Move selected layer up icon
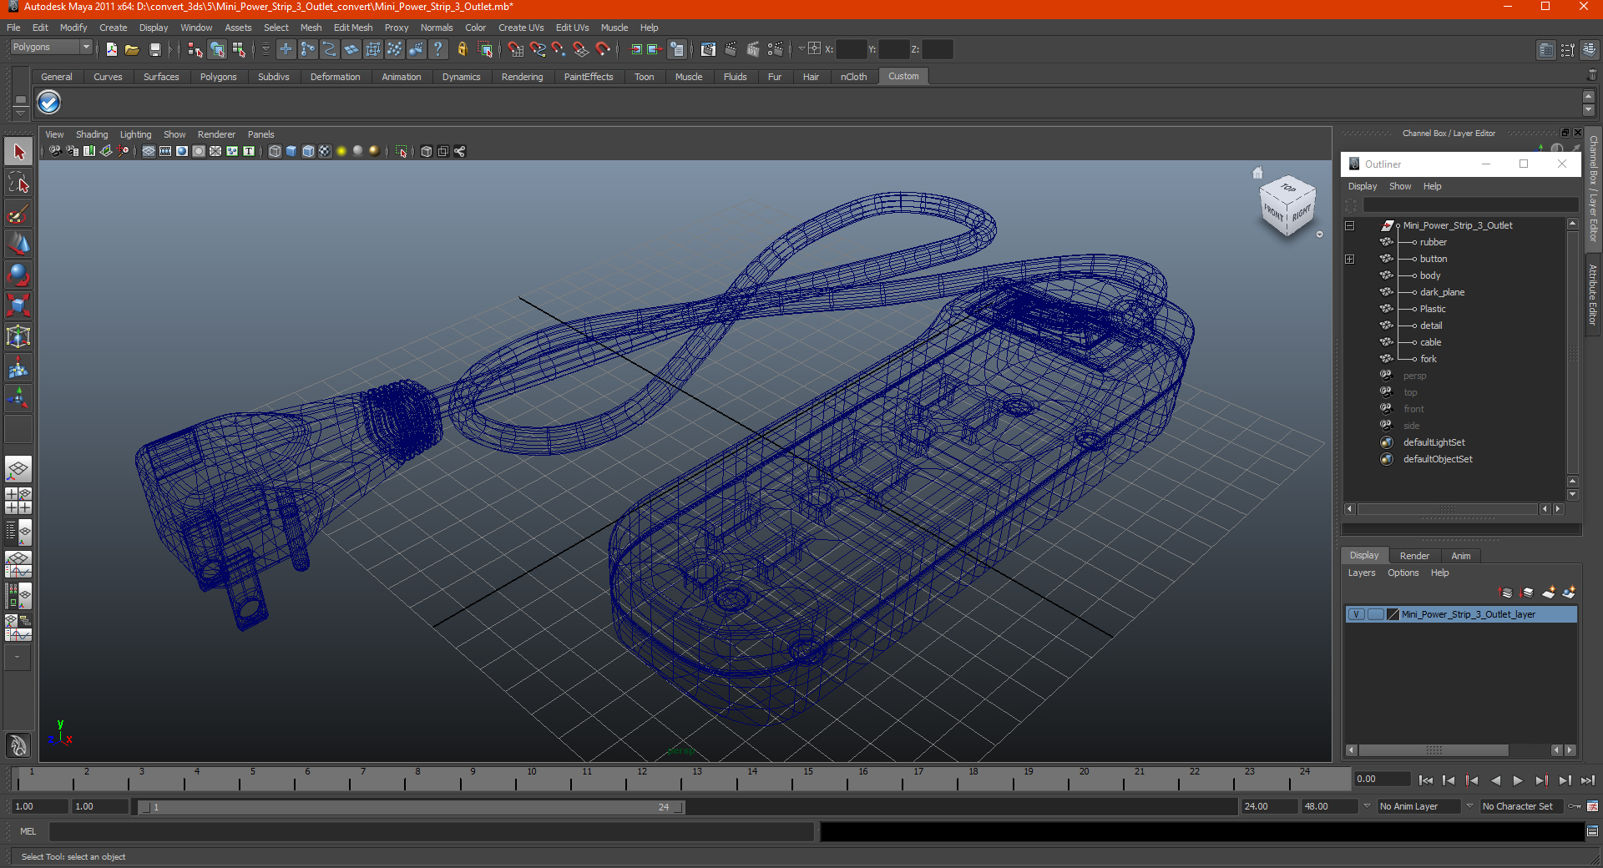Screen dimensions: 1603x868 (x=1506, y=593)
